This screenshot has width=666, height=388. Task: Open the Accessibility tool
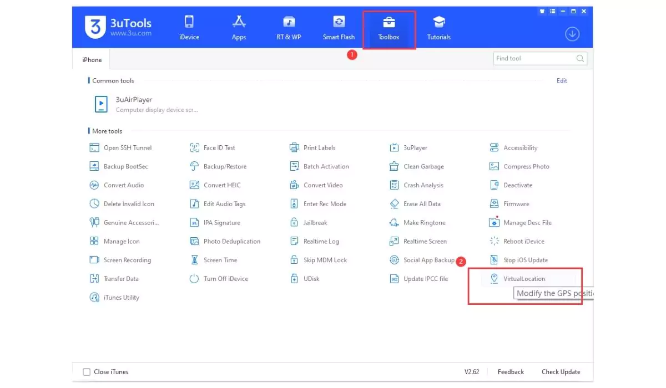click(513, 148)
